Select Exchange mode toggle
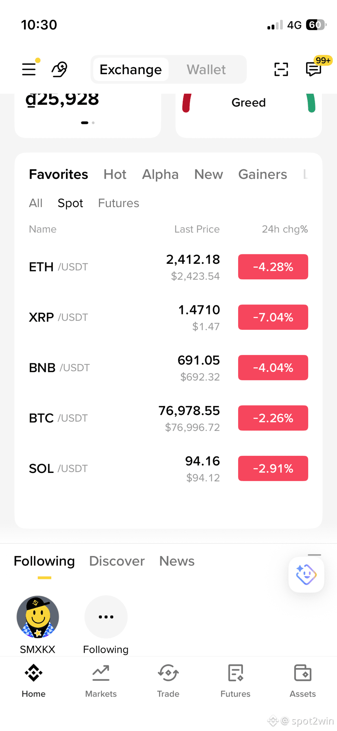 coord(131,70)
